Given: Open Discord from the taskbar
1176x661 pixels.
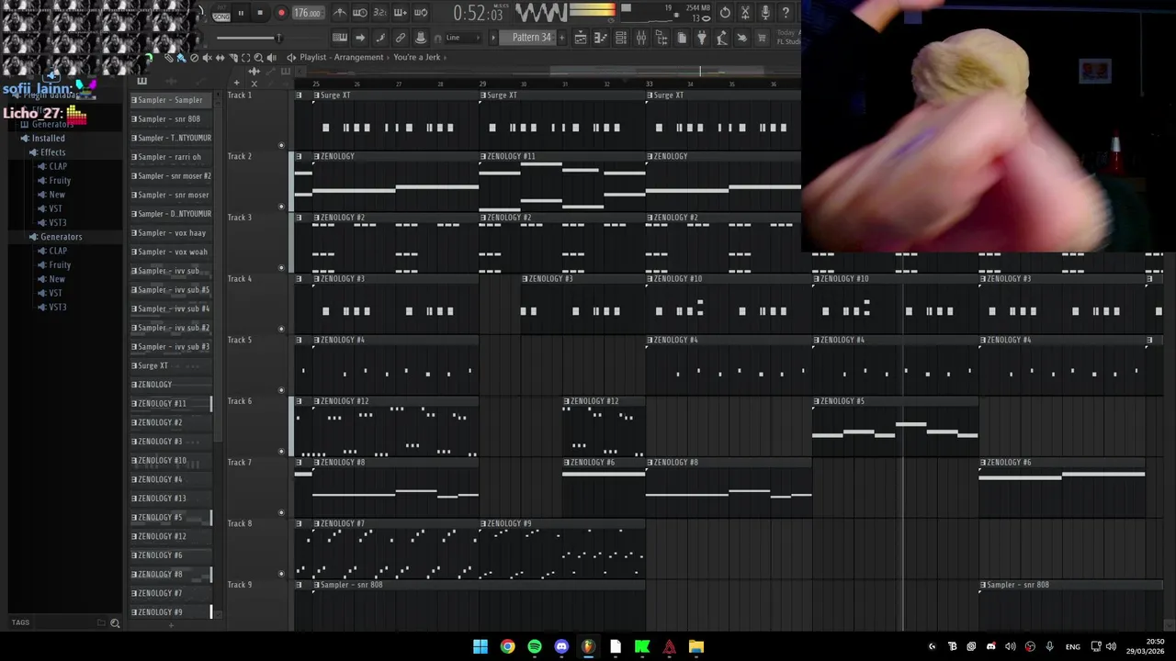Looking at the screenshot, I should pyautogui.click(x=561, y=646).
